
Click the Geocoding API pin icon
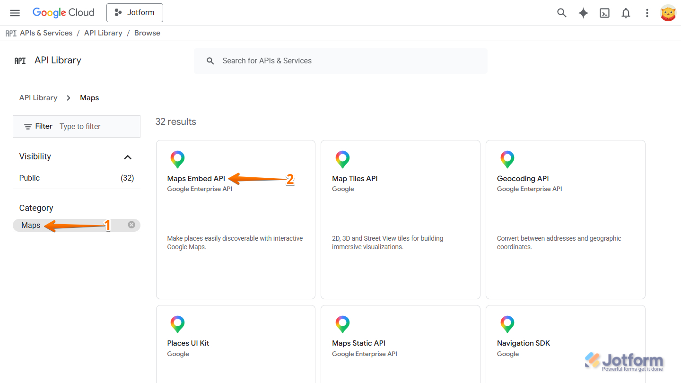click(x=507, y=159)
